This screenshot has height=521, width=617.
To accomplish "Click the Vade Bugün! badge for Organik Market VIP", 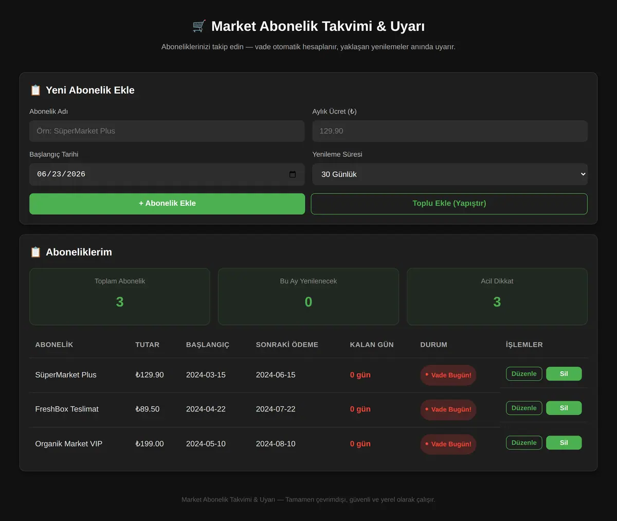I will [x=448, y=444].
